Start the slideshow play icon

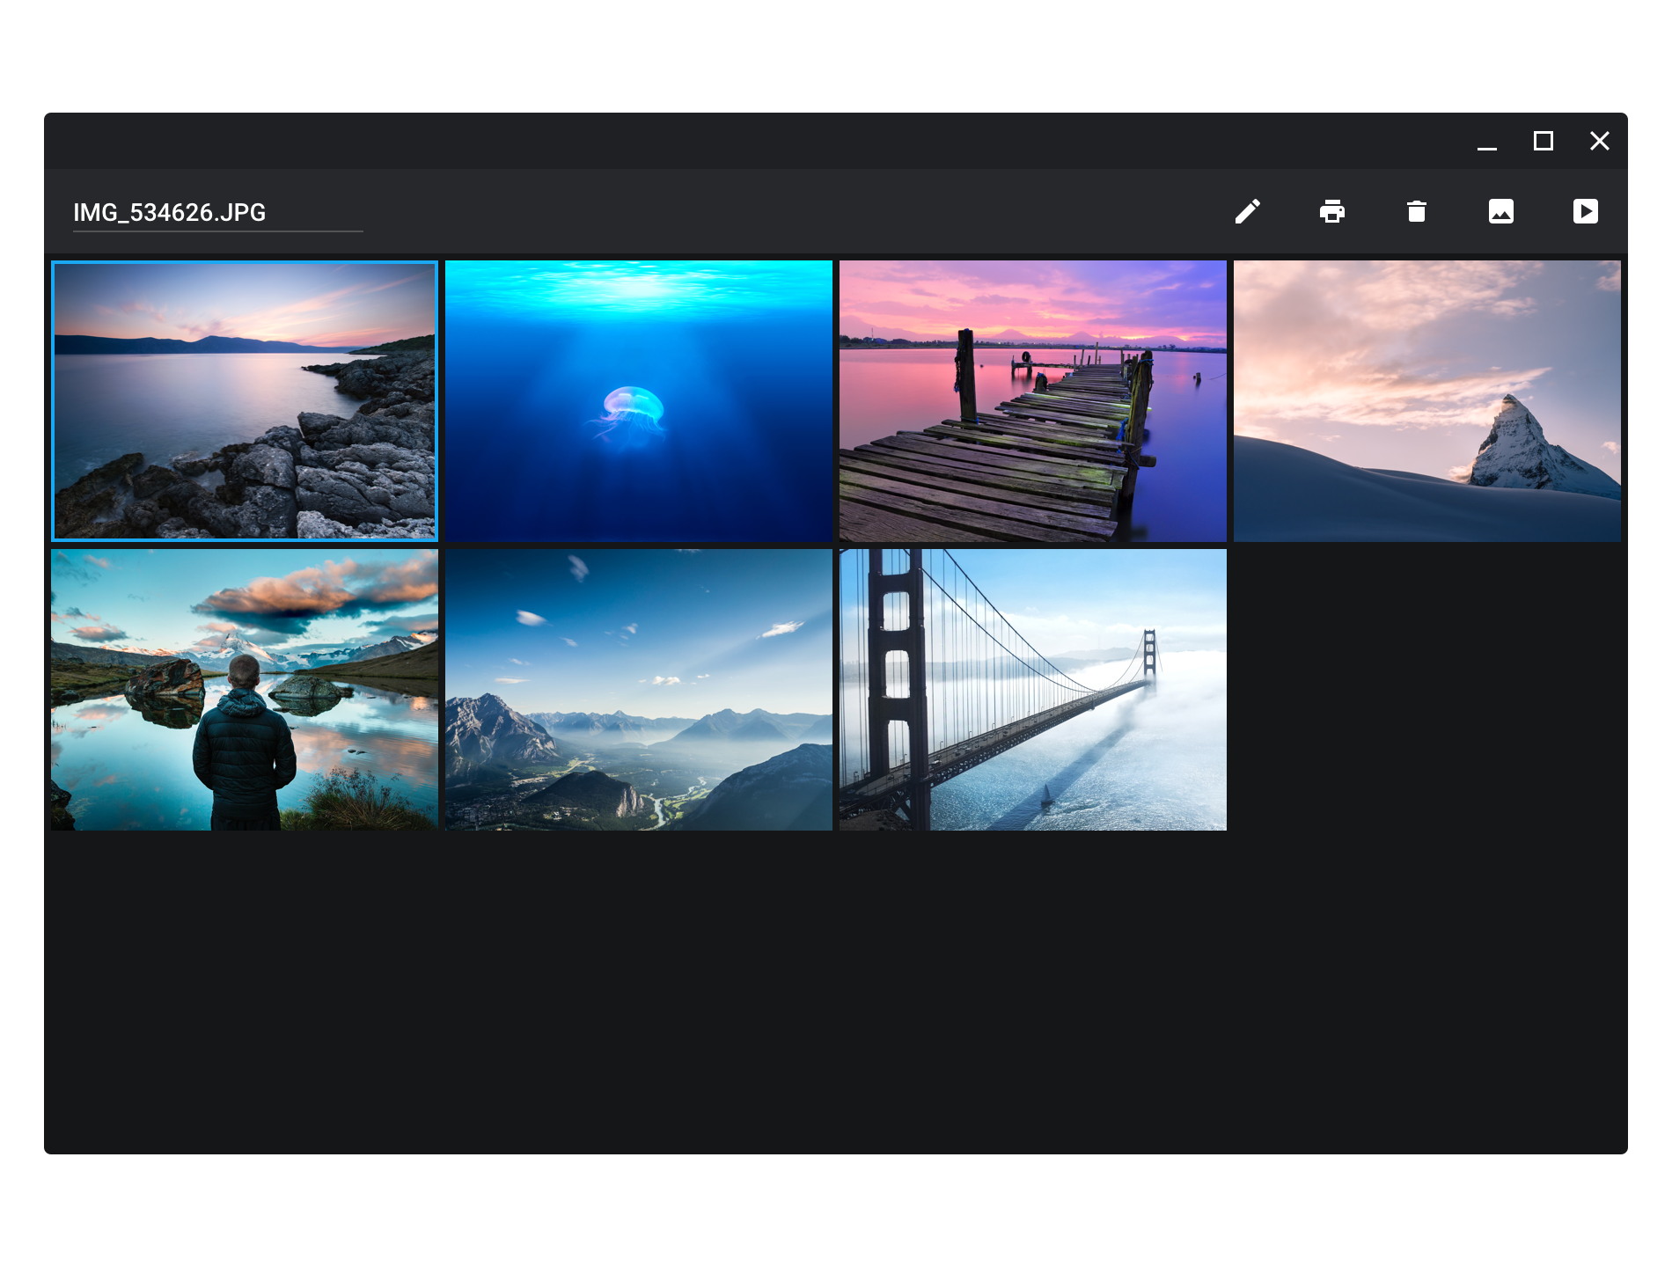(1585, 211)
